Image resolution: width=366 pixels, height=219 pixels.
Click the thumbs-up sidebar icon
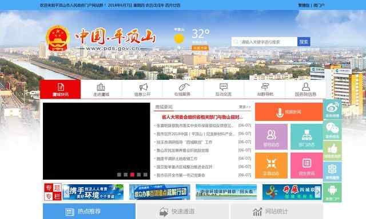(332, 151)
